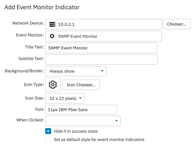Focus the empty Subtitle Text field
This screenshot has width=192, height=144.
point(101,60)
